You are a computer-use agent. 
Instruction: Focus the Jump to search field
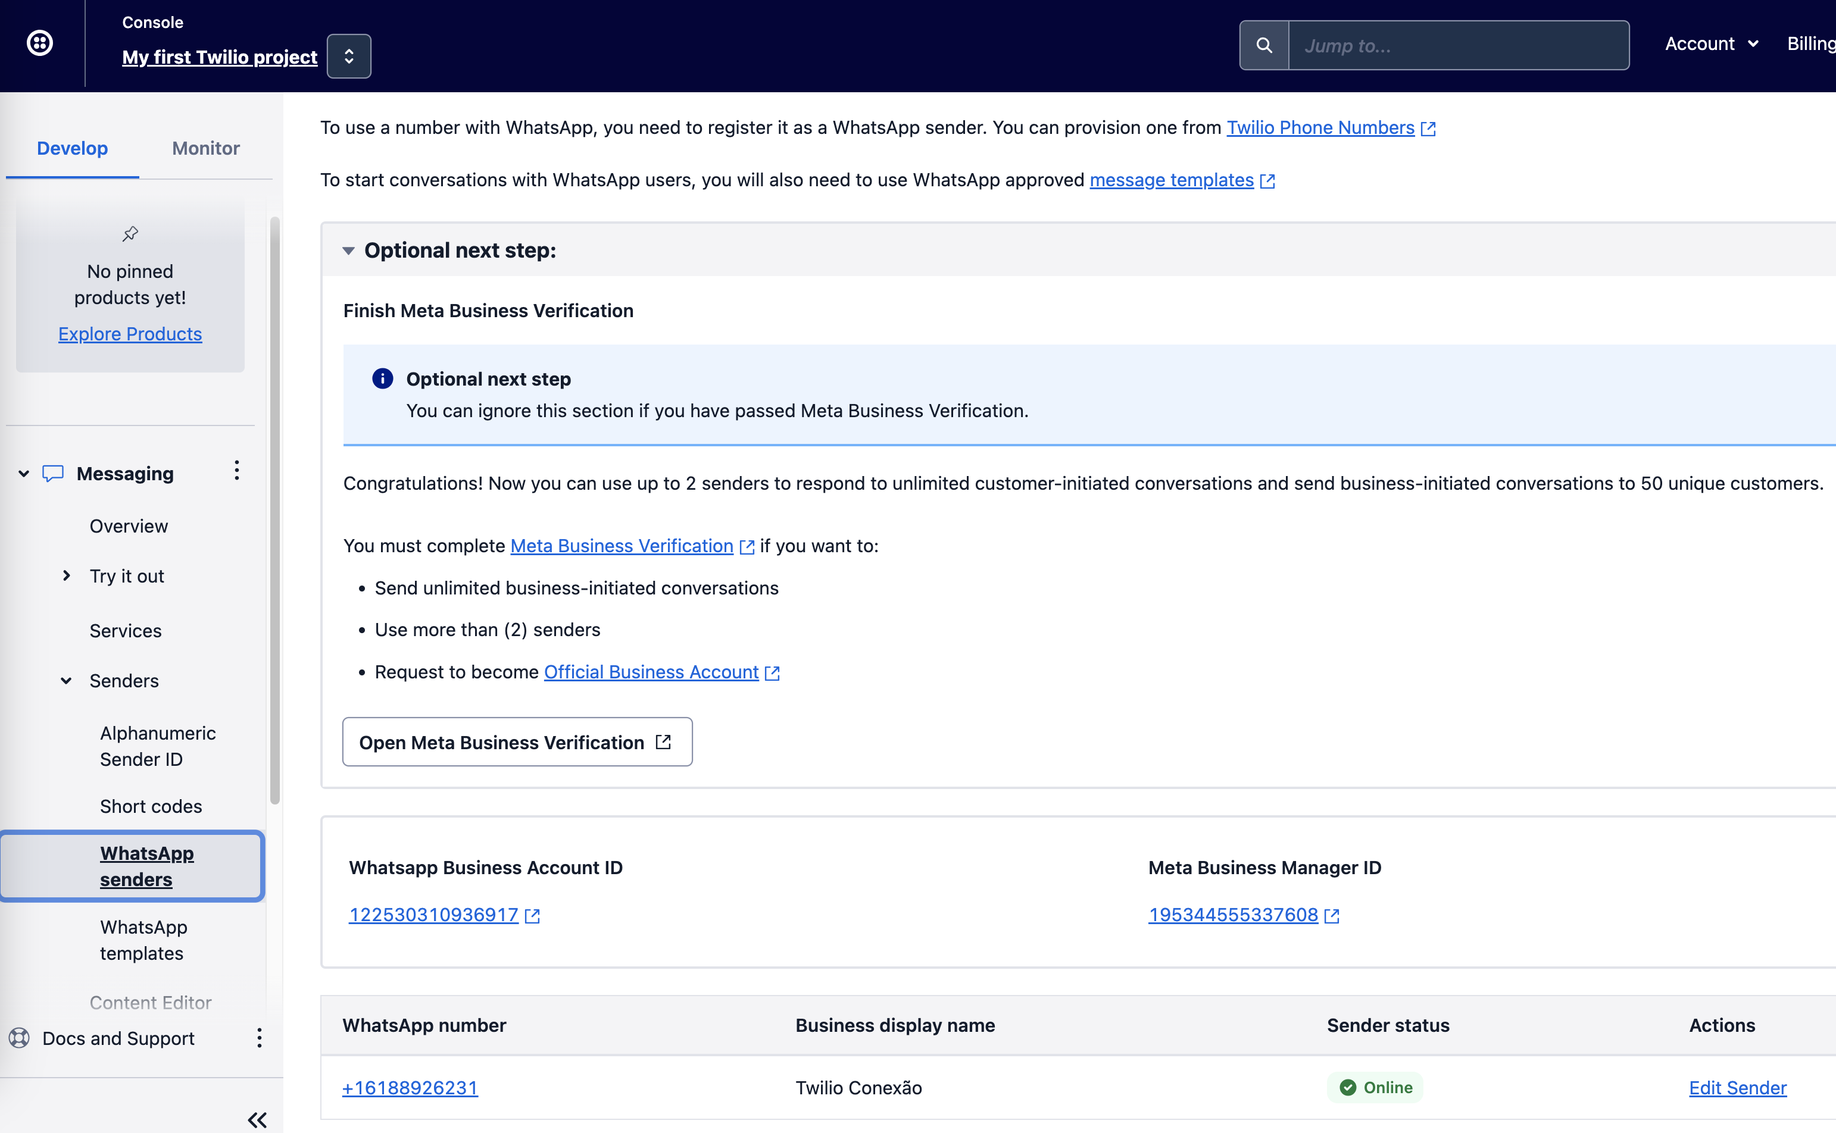coord(1458,45)
